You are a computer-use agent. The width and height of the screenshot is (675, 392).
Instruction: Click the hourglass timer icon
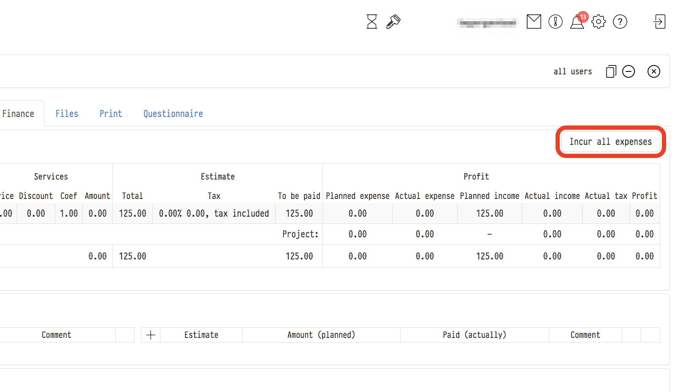[x=371, y=22]
